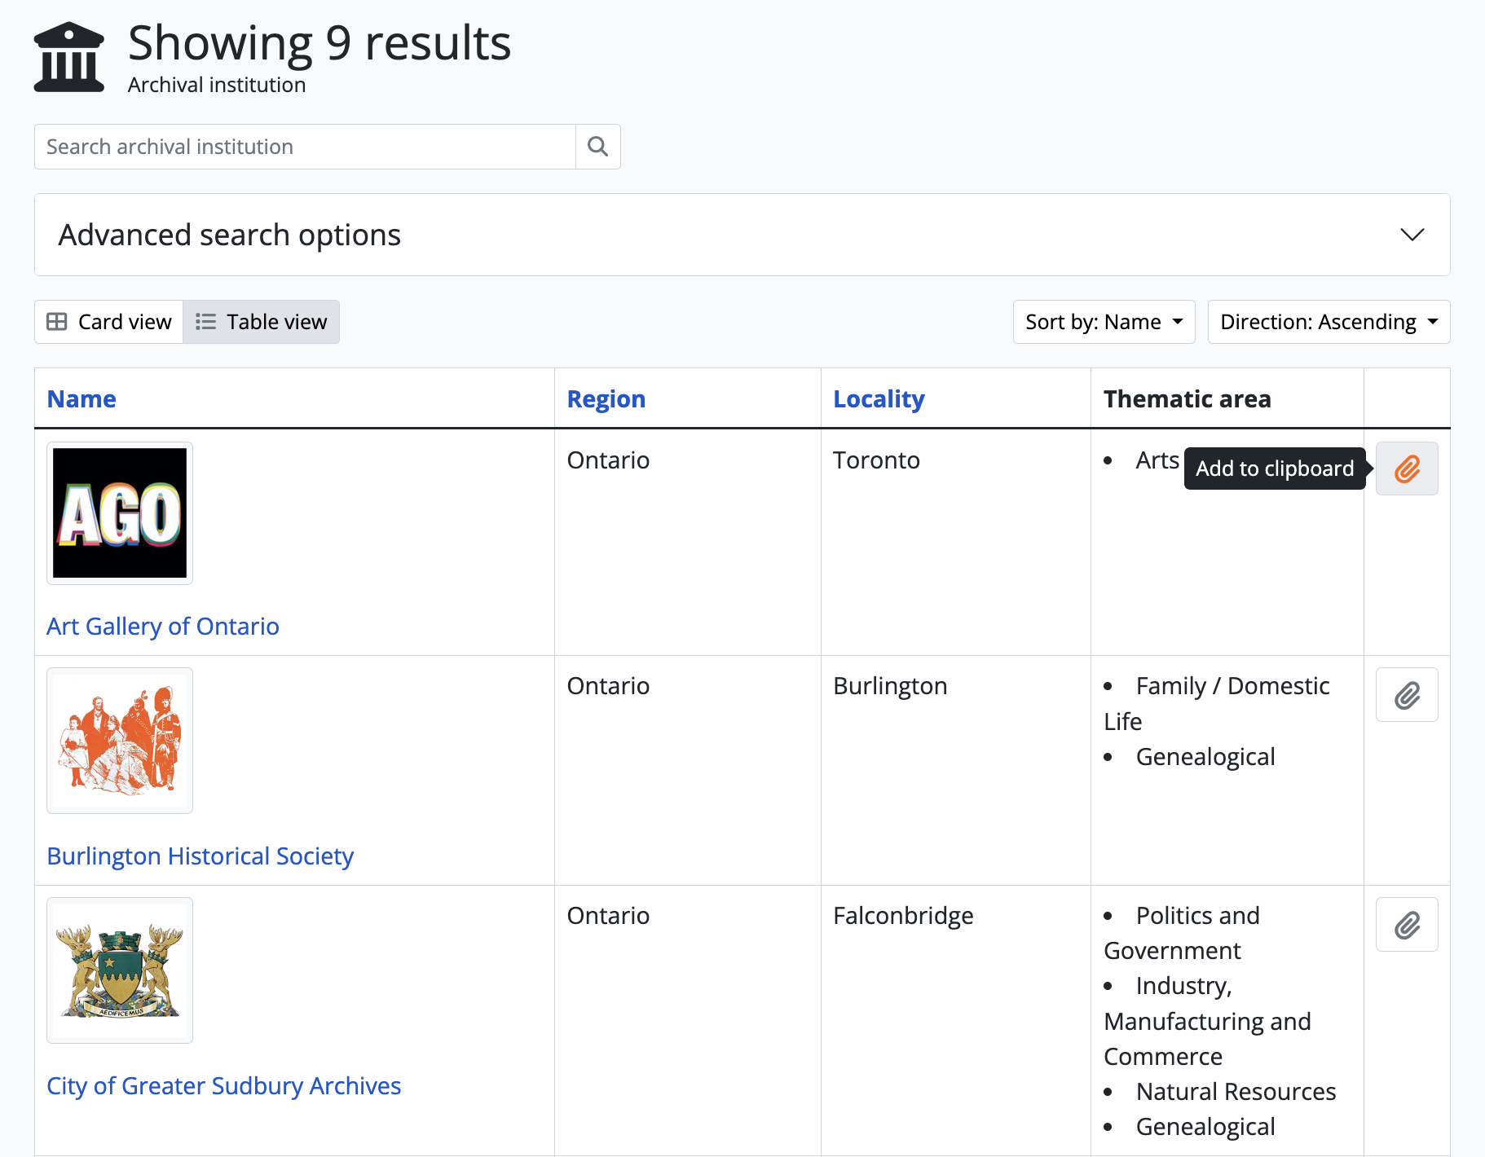Expand Advanced search options chevron
1485x1157 pixels.
click(x=1412, y=235)
